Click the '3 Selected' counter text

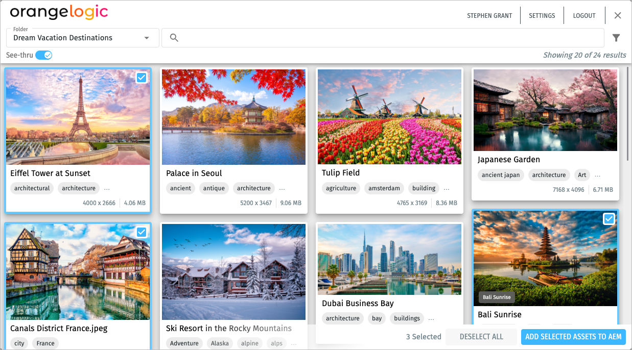tap(424, 337)
